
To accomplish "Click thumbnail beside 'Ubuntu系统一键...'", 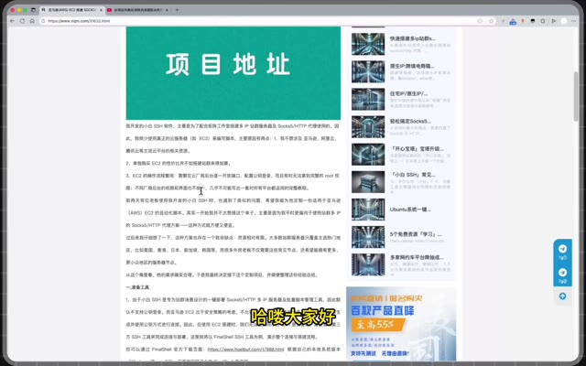I will coord(368,210).
